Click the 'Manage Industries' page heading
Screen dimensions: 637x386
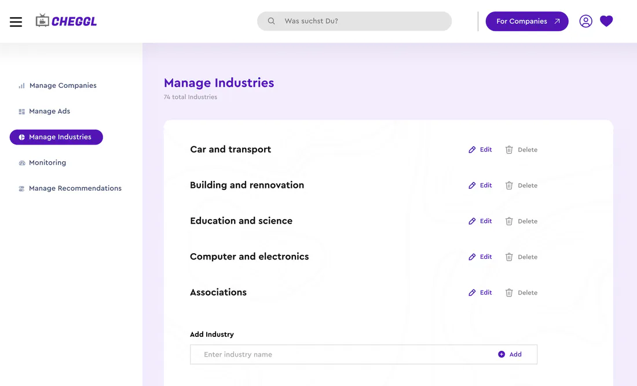219,83
